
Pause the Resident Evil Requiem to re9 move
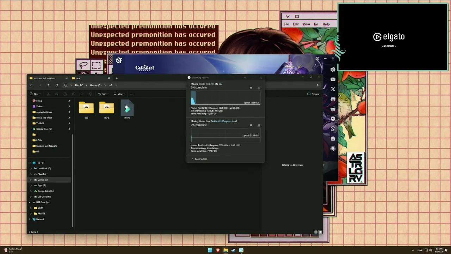click(251, 125)
